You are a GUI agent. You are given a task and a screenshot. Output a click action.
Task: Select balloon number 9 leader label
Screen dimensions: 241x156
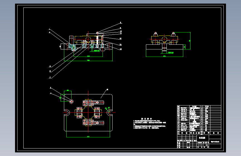(x=121, y=28)
